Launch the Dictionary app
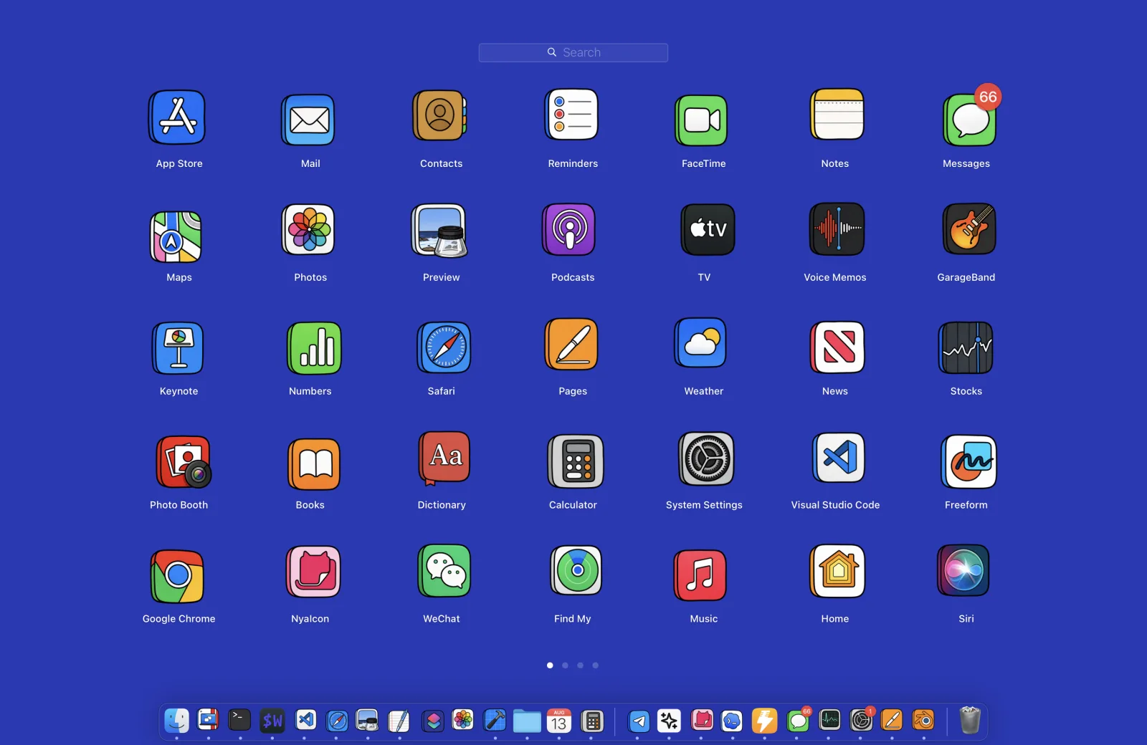The width and height of the screenshot is (1147, 745). click(x=444, y=458)
